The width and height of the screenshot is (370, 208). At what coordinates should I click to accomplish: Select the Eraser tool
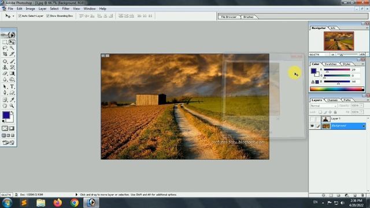click(x=5, y=73)
